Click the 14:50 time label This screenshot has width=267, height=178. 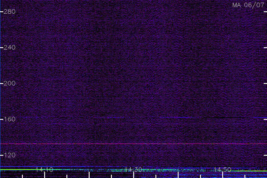pyautogui.click(x=223, y=169)
